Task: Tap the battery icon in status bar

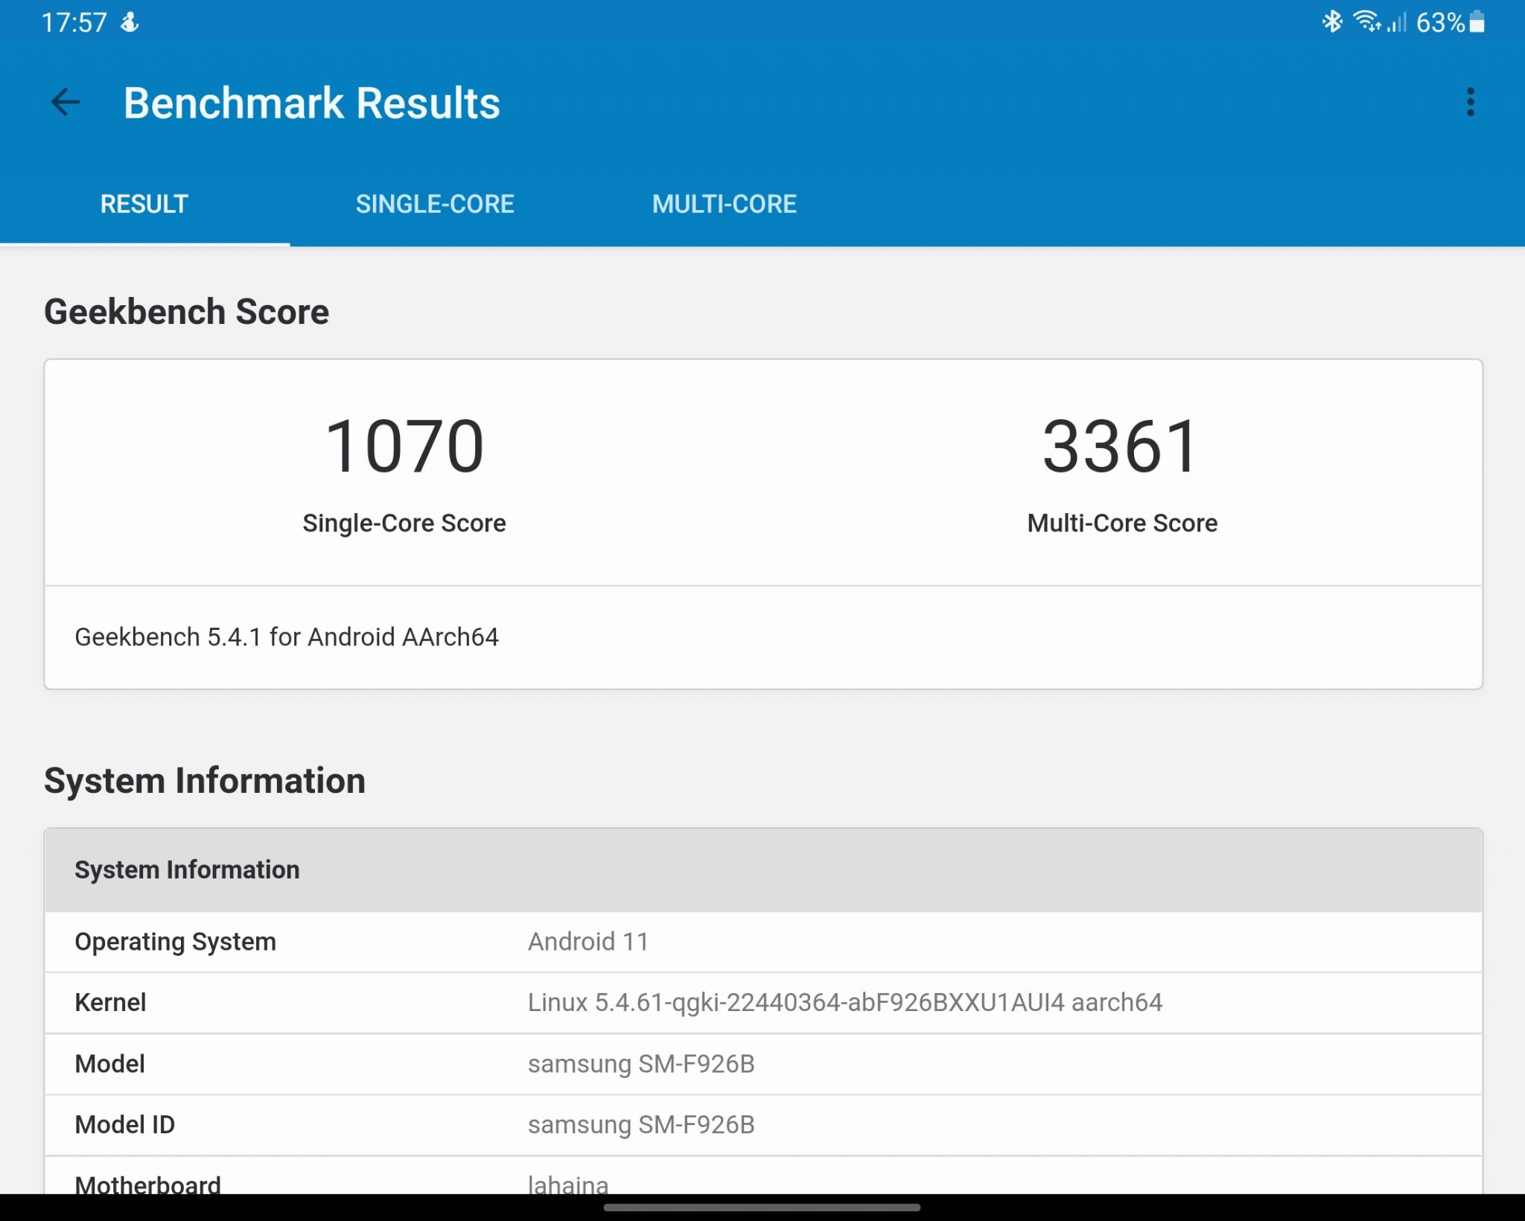Action: click(1477, 22)
